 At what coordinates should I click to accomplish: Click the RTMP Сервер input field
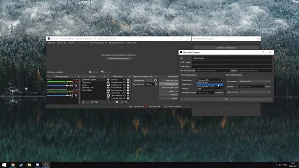232,62
